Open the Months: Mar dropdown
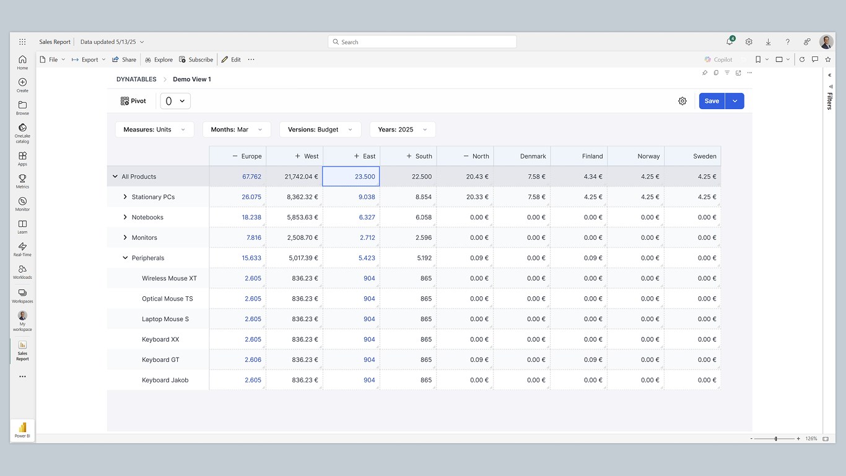This screenshot has height=476, width=846. (237, 130)
